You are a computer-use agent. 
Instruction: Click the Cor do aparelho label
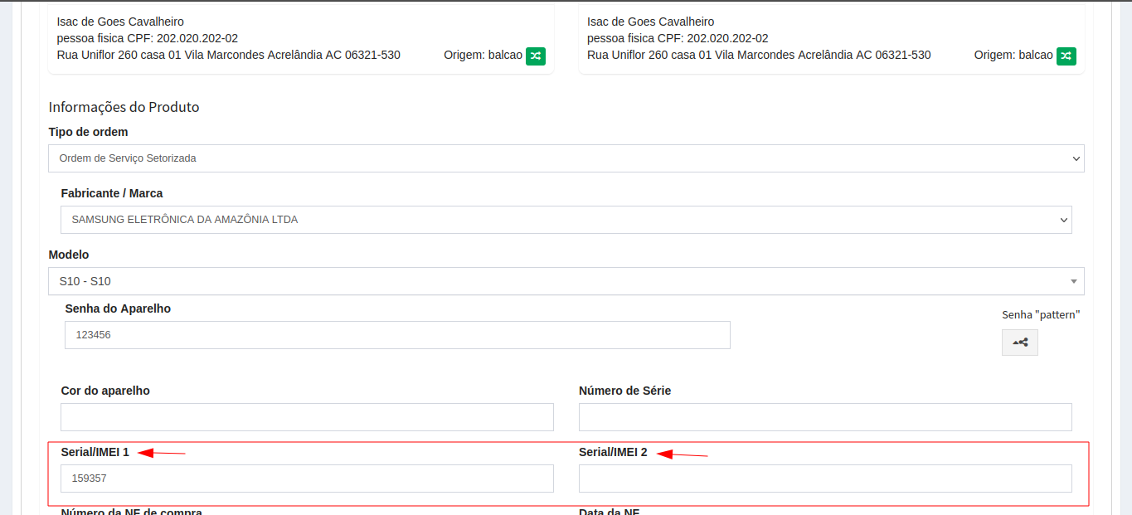tap(105, 391)
